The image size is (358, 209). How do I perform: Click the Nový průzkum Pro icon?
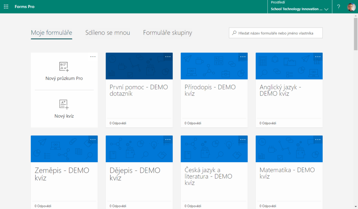pyautogui.click(x=64, y=67)
